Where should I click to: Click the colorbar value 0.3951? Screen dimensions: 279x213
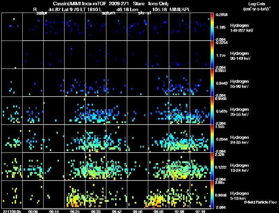(x=221, y=71)
